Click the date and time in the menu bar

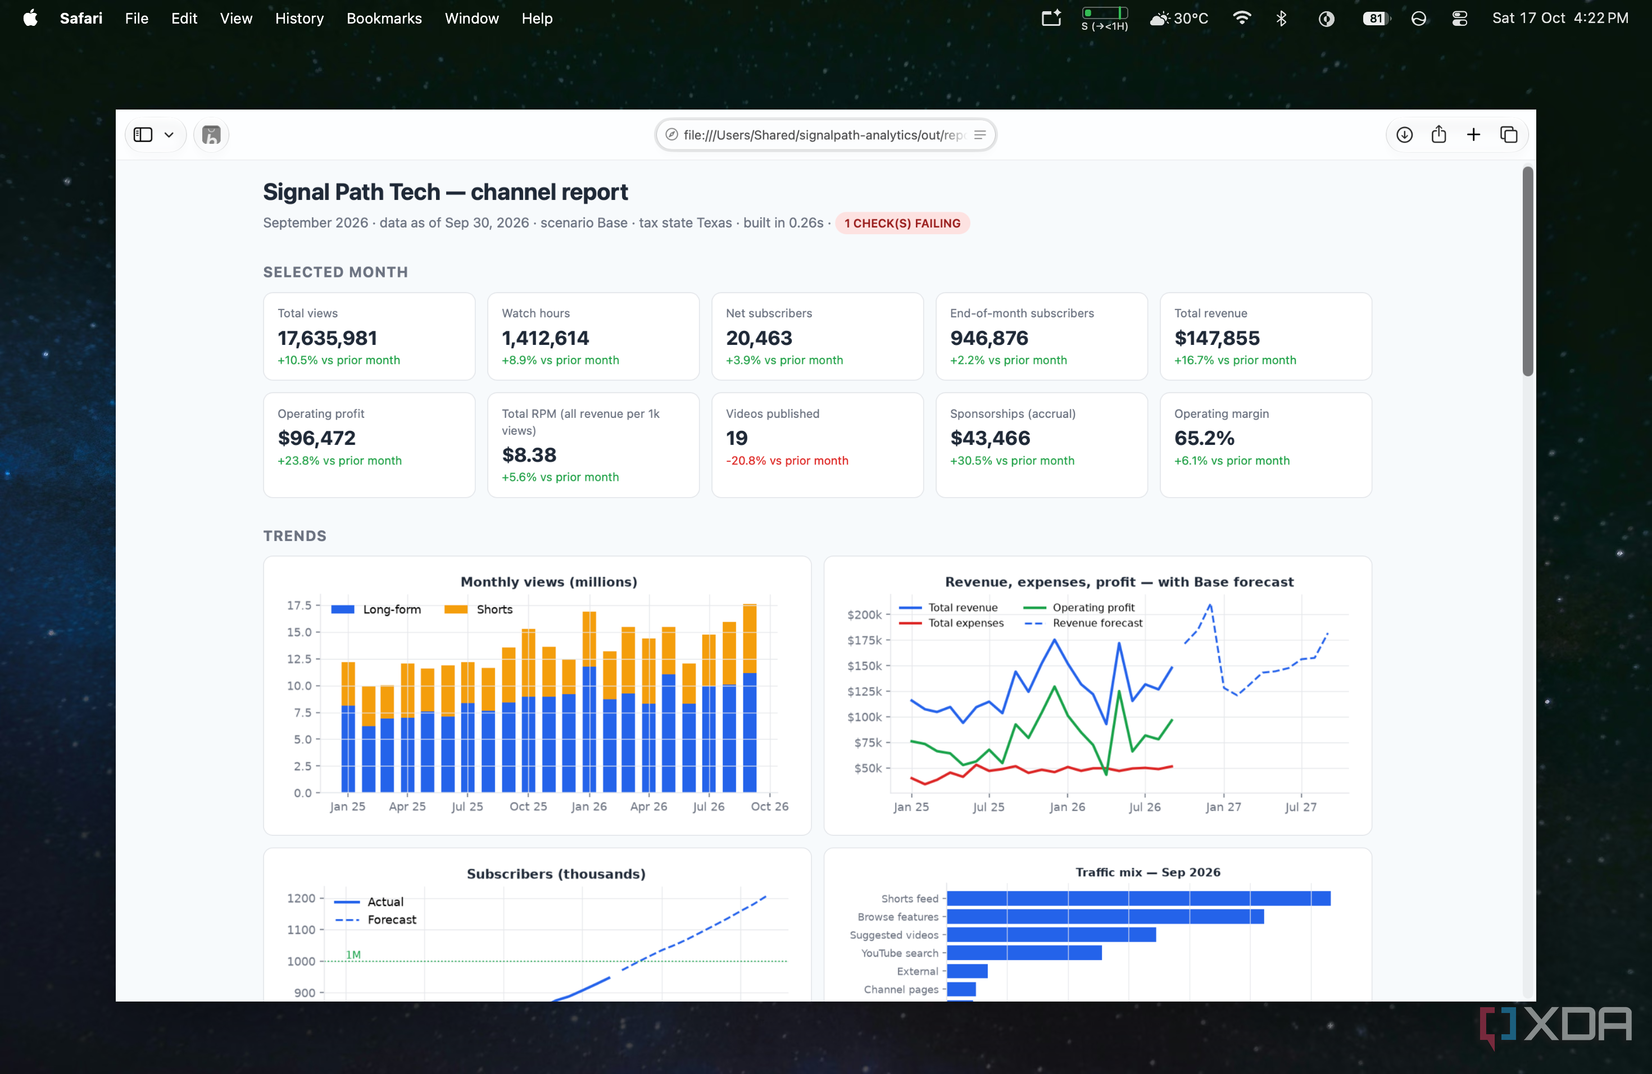[1560, 18]
